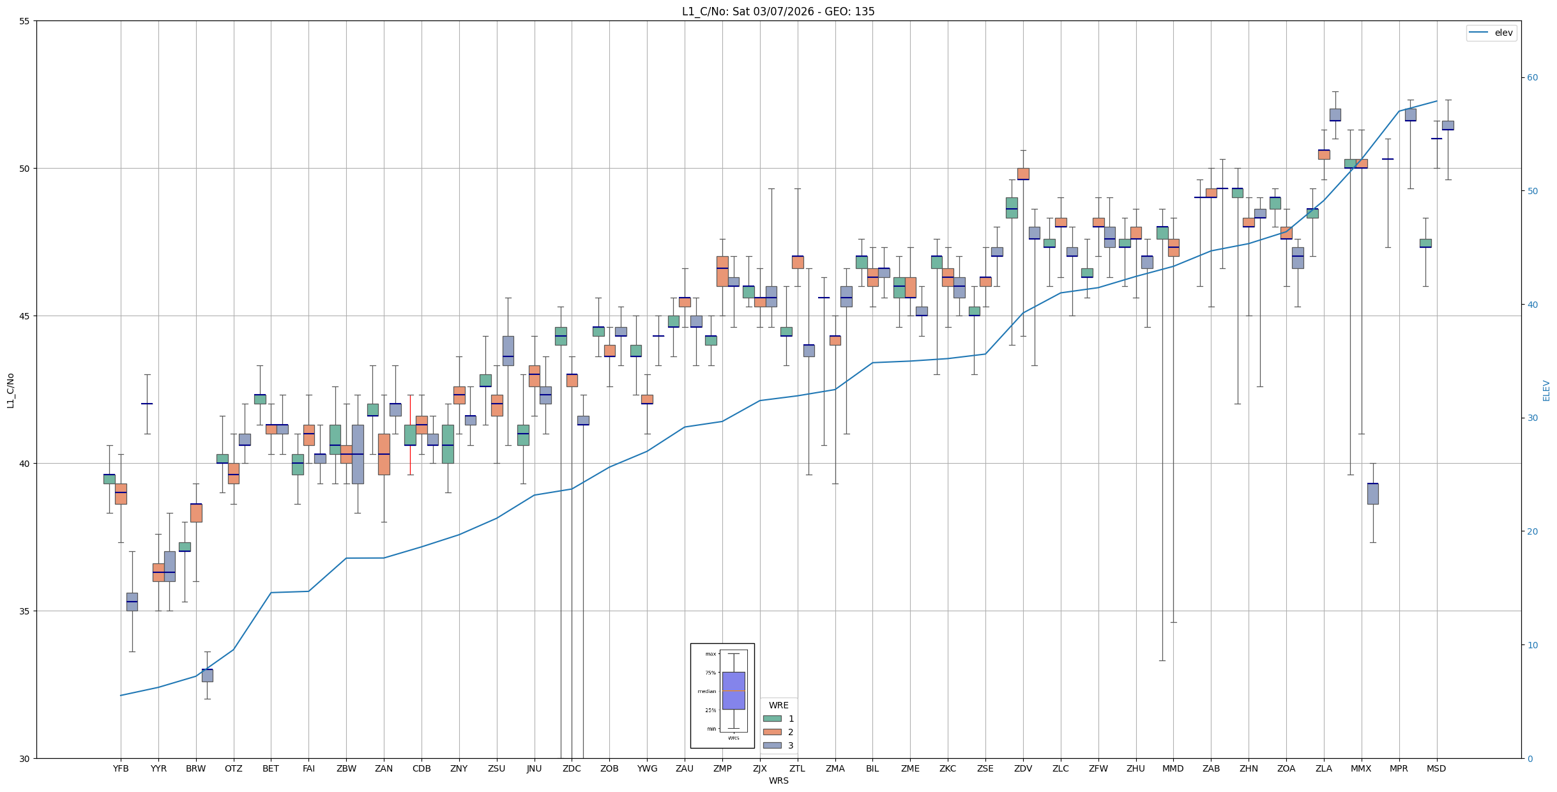Click the WRS x-axis title
This screenshot has width=1557, height=792.
[x=778, y=781]
